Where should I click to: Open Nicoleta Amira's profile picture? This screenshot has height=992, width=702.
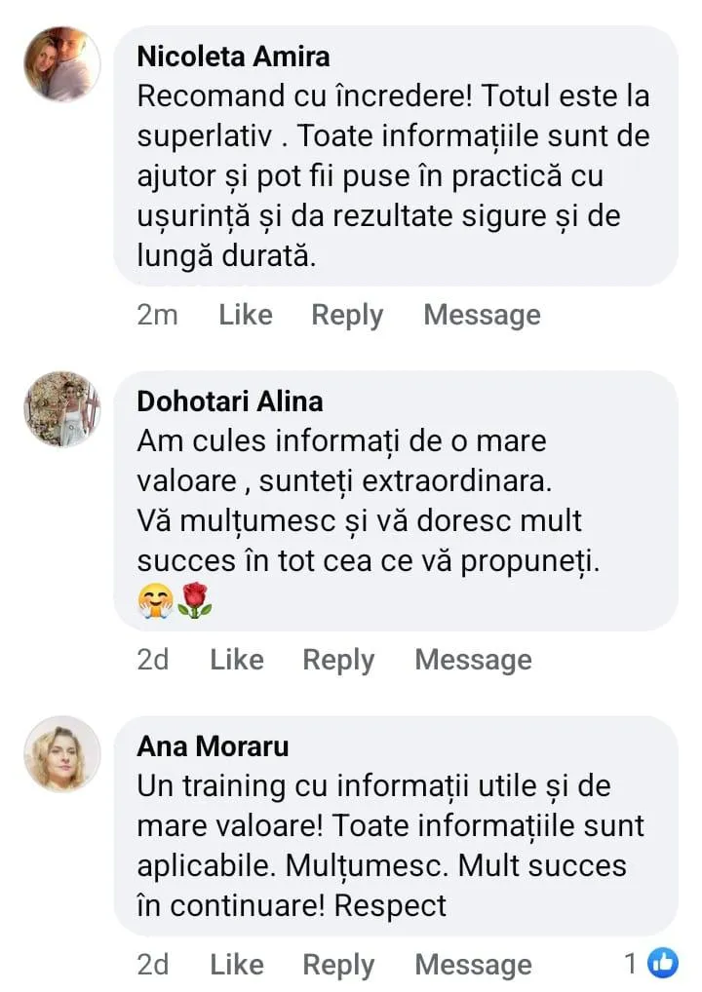pos(62,64)
